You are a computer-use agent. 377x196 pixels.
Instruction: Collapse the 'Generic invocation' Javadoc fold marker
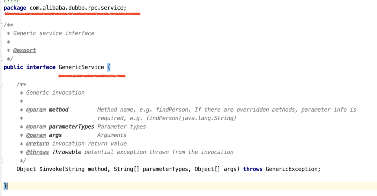click(x=1, y=84)
